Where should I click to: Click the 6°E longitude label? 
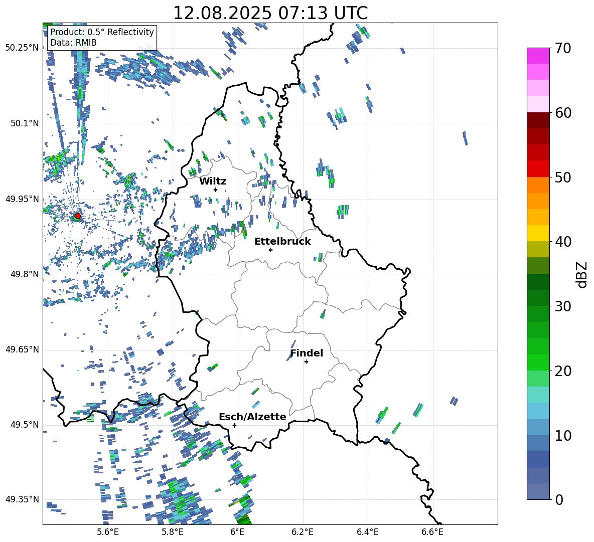point(237,532)
